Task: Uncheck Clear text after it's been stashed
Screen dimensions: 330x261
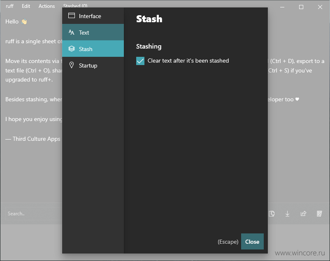Action: click(x=140, y=61)
